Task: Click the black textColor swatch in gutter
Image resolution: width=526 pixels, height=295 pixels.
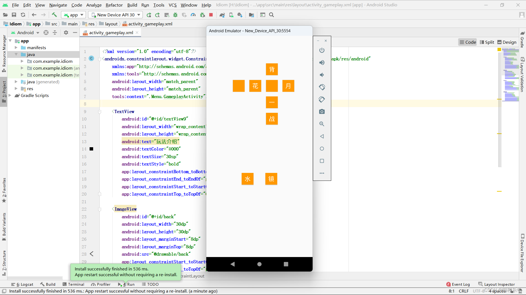Action: click(x=92, y=149)
